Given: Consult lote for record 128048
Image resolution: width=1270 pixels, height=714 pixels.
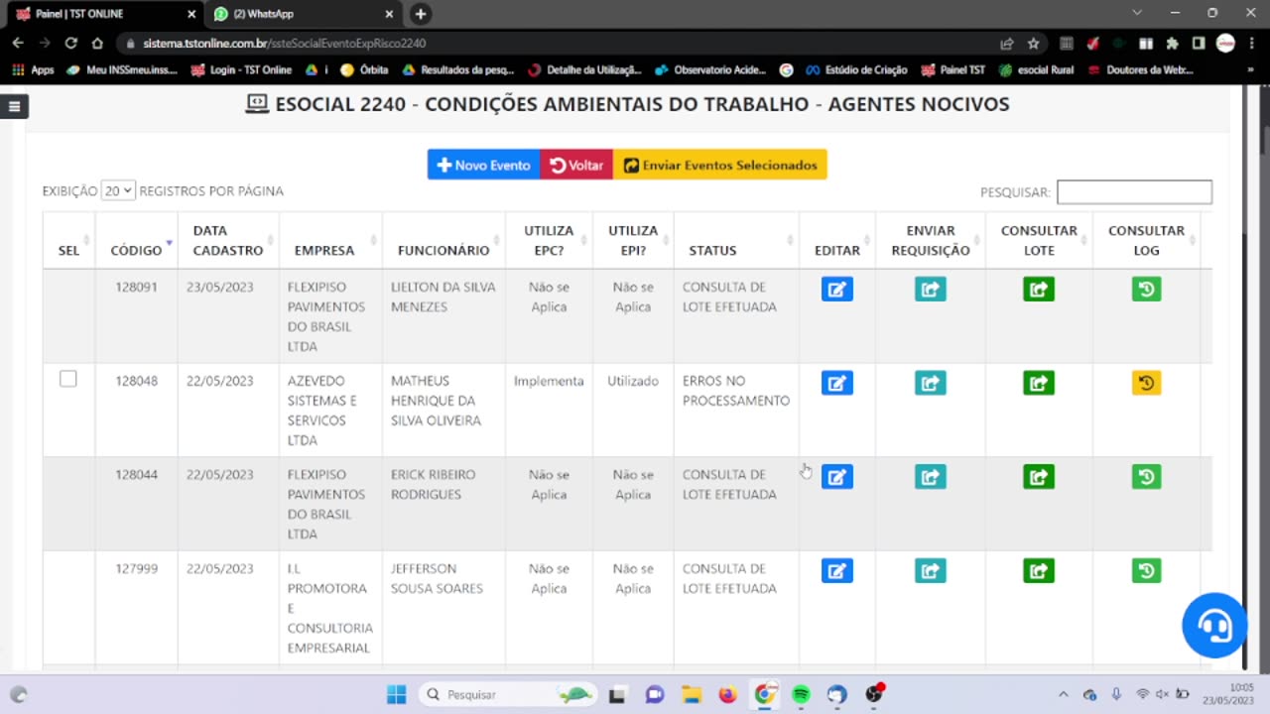Looking at the screenshot, I should pyautogui.click(x=1039, y=383).
